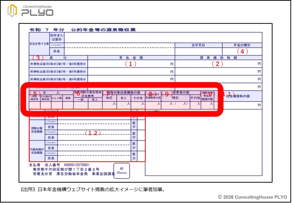The width and height of the screenshot is (292, 203).
Task: Click the red marker (4) under 年金の種別
Action: [x=242, y=52]
